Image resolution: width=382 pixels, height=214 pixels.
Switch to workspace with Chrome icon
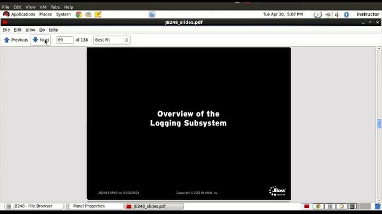(318, 206)
